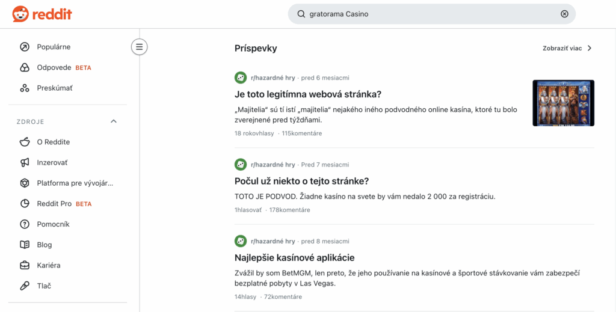Clear search text with the X icon
The image size is (616, 312).
(x=564, y=14)
